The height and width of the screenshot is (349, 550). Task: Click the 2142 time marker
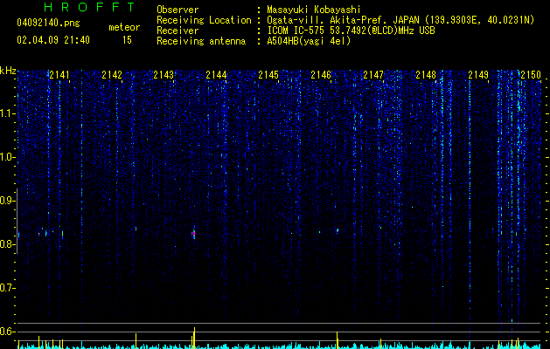click(x=112, y=74)
